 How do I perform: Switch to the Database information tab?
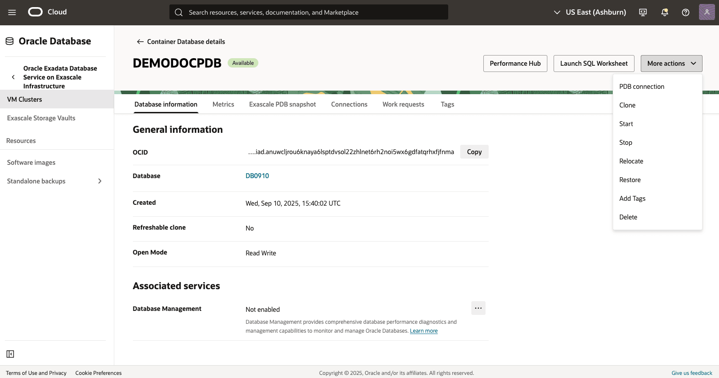pos(166,104)
